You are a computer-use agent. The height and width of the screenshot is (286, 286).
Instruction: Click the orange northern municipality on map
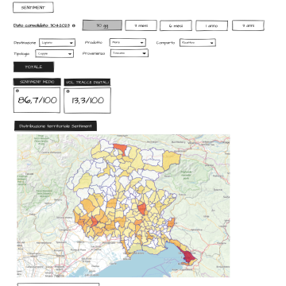(121, 149)
